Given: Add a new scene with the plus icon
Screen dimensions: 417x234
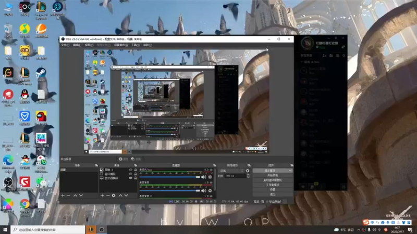Looking at the screenshot, I should click(63, 196).
